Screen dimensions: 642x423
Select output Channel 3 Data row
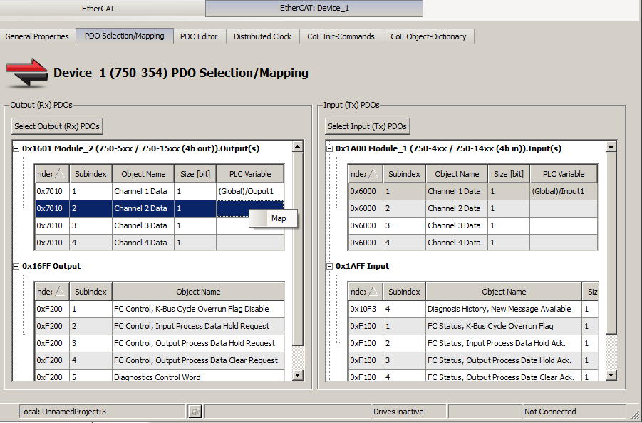coord(160,225)
